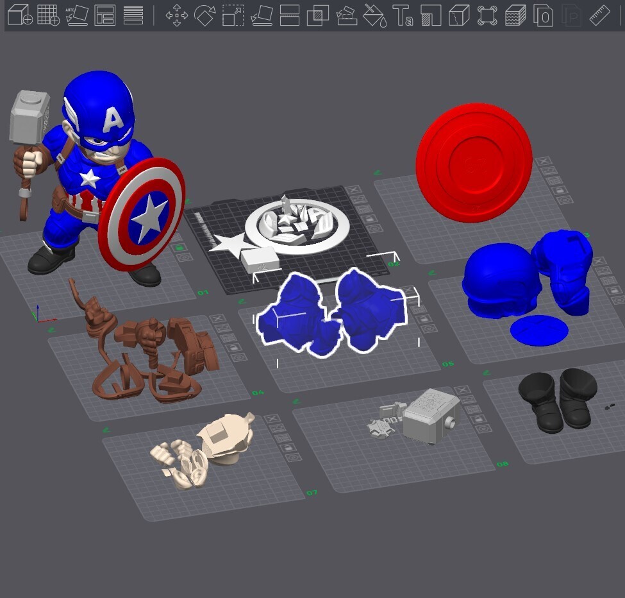Click plate label 04
Image resolution: width=625 pixels, height=598 pixels.
pyautogui.click(x=258, y=393)
